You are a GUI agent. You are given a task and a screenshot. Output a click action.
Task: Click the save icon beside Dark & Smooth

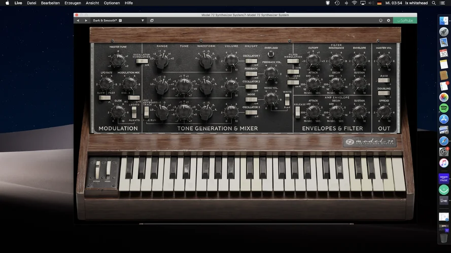pos(120,21)
